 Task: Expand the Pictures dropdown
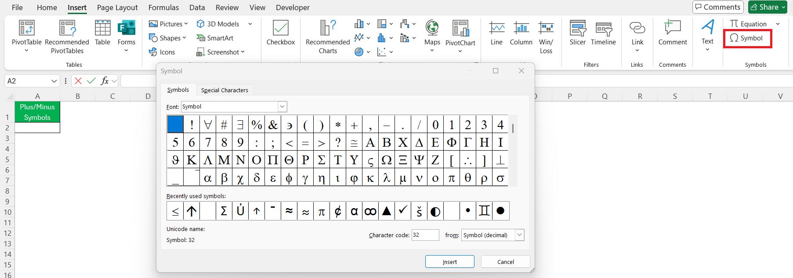click(186, 24)
